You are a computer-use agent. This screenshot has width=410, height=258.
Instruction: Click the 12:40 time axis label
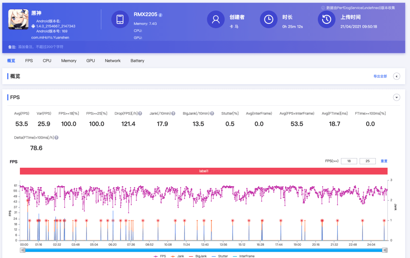click(x=205, y=244)
